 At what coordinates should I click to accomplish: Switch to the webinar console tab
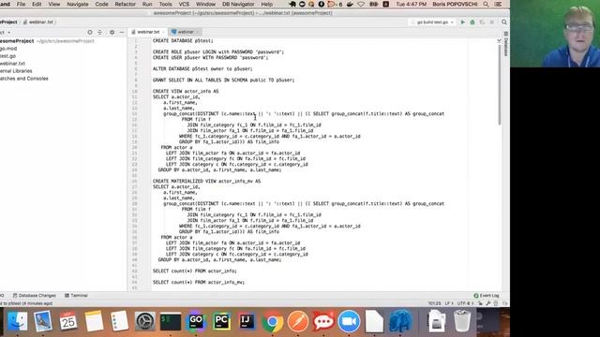point(185,32)
